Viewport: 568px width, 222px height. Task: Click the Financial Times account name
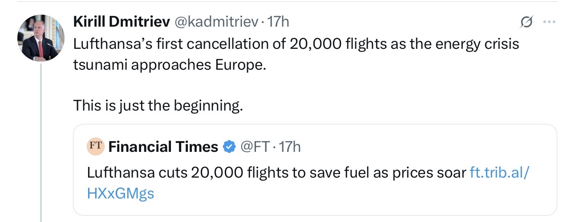[x=163, y=147]
